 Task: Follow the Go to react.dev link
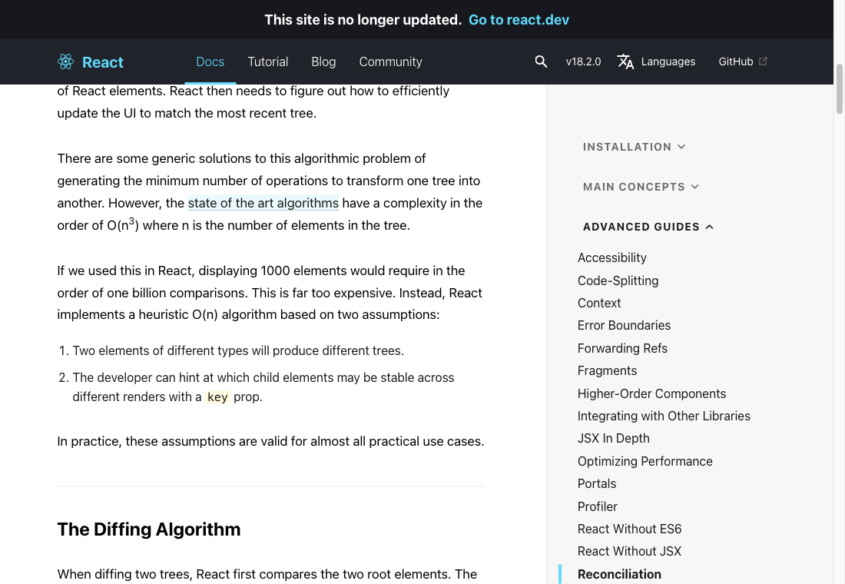pos(519,19)
